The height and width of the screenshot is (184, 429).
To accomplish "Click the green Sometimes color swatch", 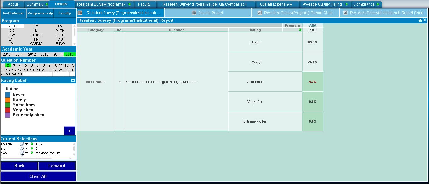I will (x=8, y=105).
